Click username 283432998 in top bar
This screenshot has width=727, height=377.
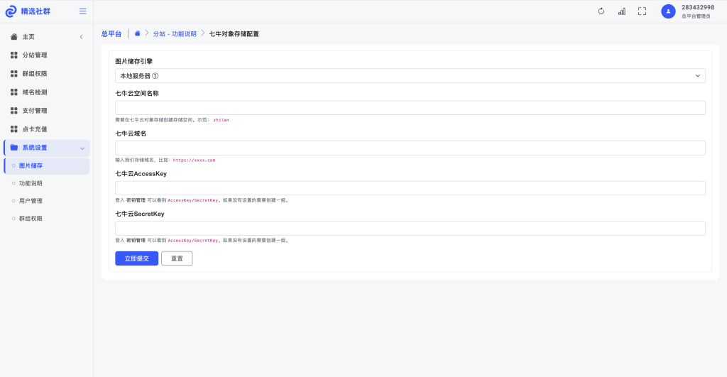(698, 7)
